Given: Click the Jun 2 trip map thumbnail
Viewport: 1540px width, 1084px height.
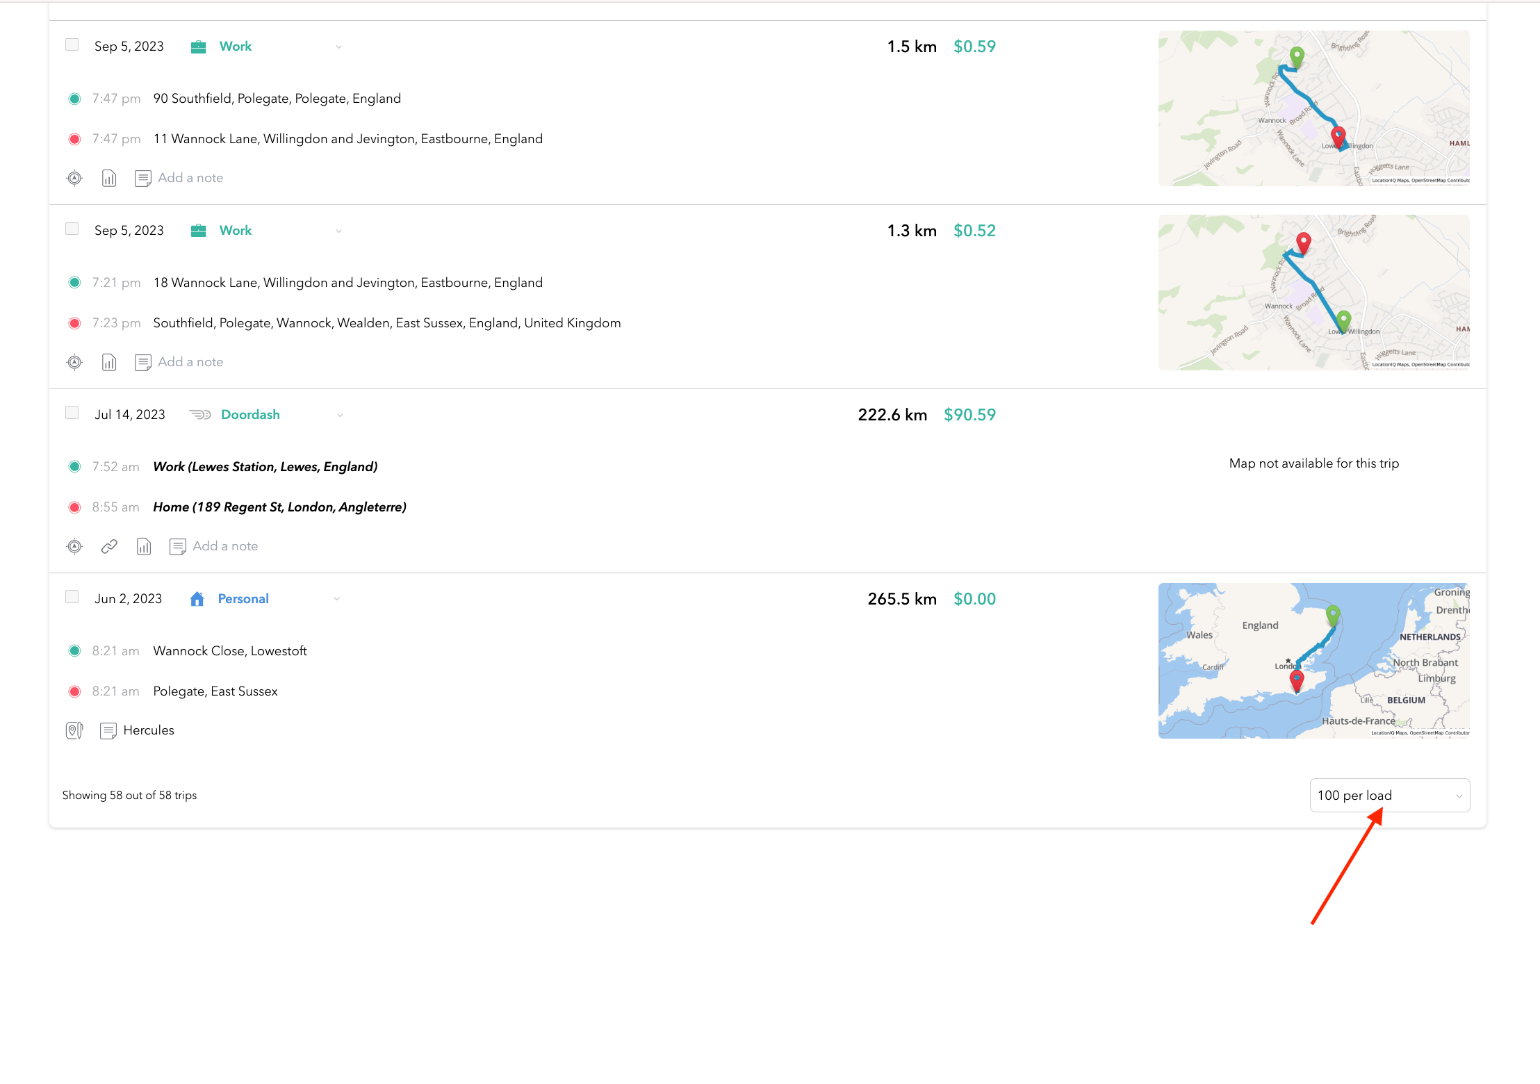Looking at the screenshot, I should coord(1313,661).
